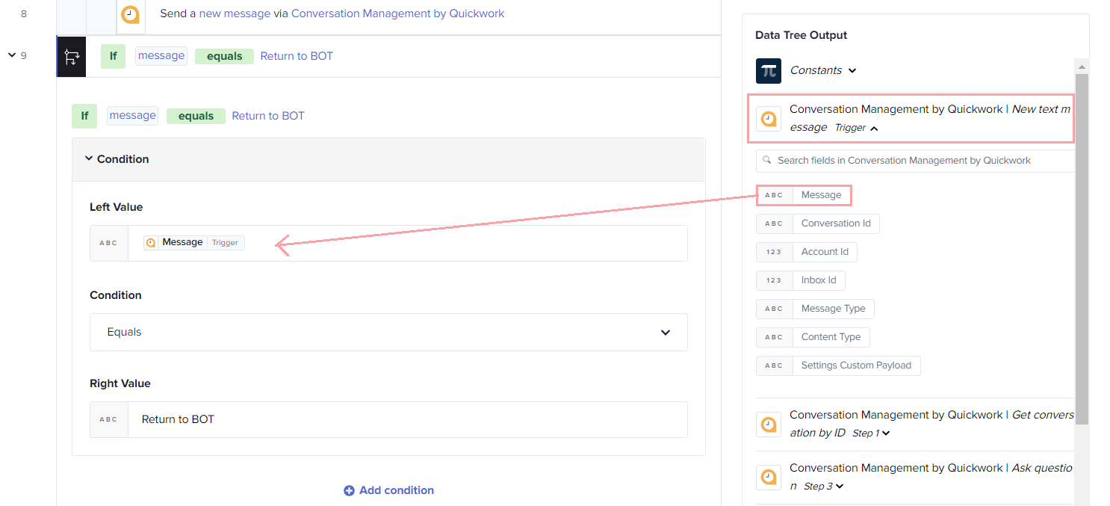Click the branch condition icon on step 9

(x=72, y=57)
